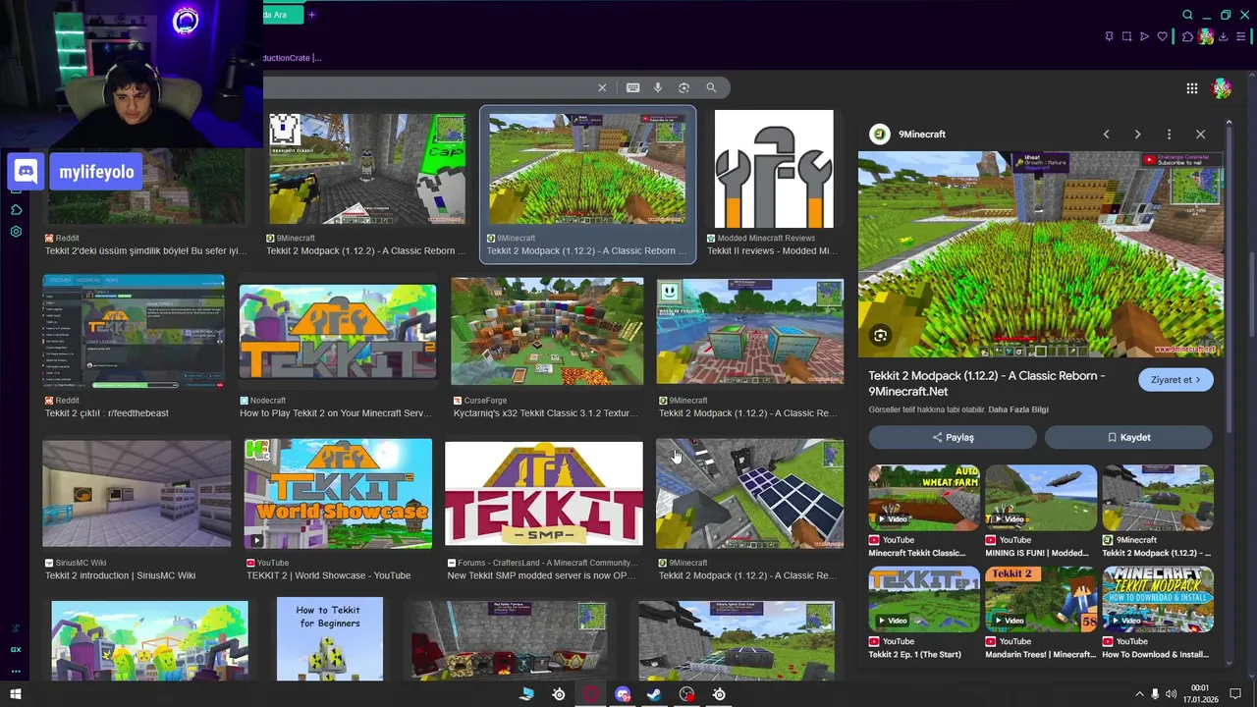Open the snapshot capture tool icon
Screen dimensions: 1257x707
[x=1126, y=36]
